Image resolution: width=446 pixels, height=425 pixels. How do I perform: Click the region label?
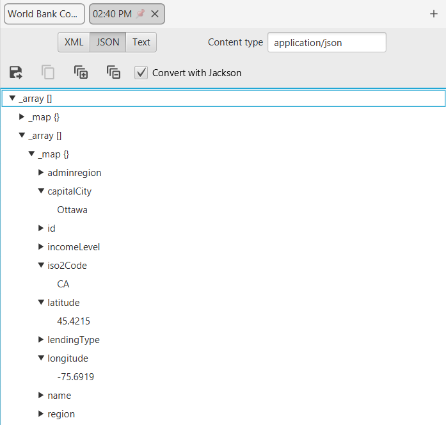click(61, 414)
